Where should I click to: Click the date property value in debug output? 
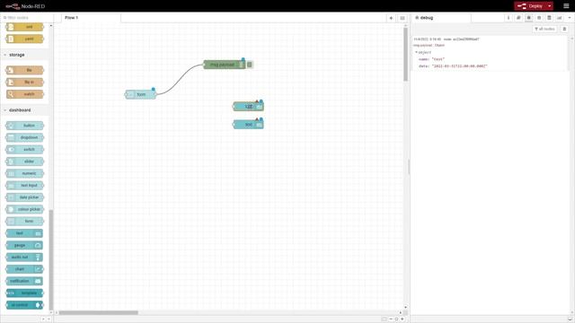(x=459, y=65)
